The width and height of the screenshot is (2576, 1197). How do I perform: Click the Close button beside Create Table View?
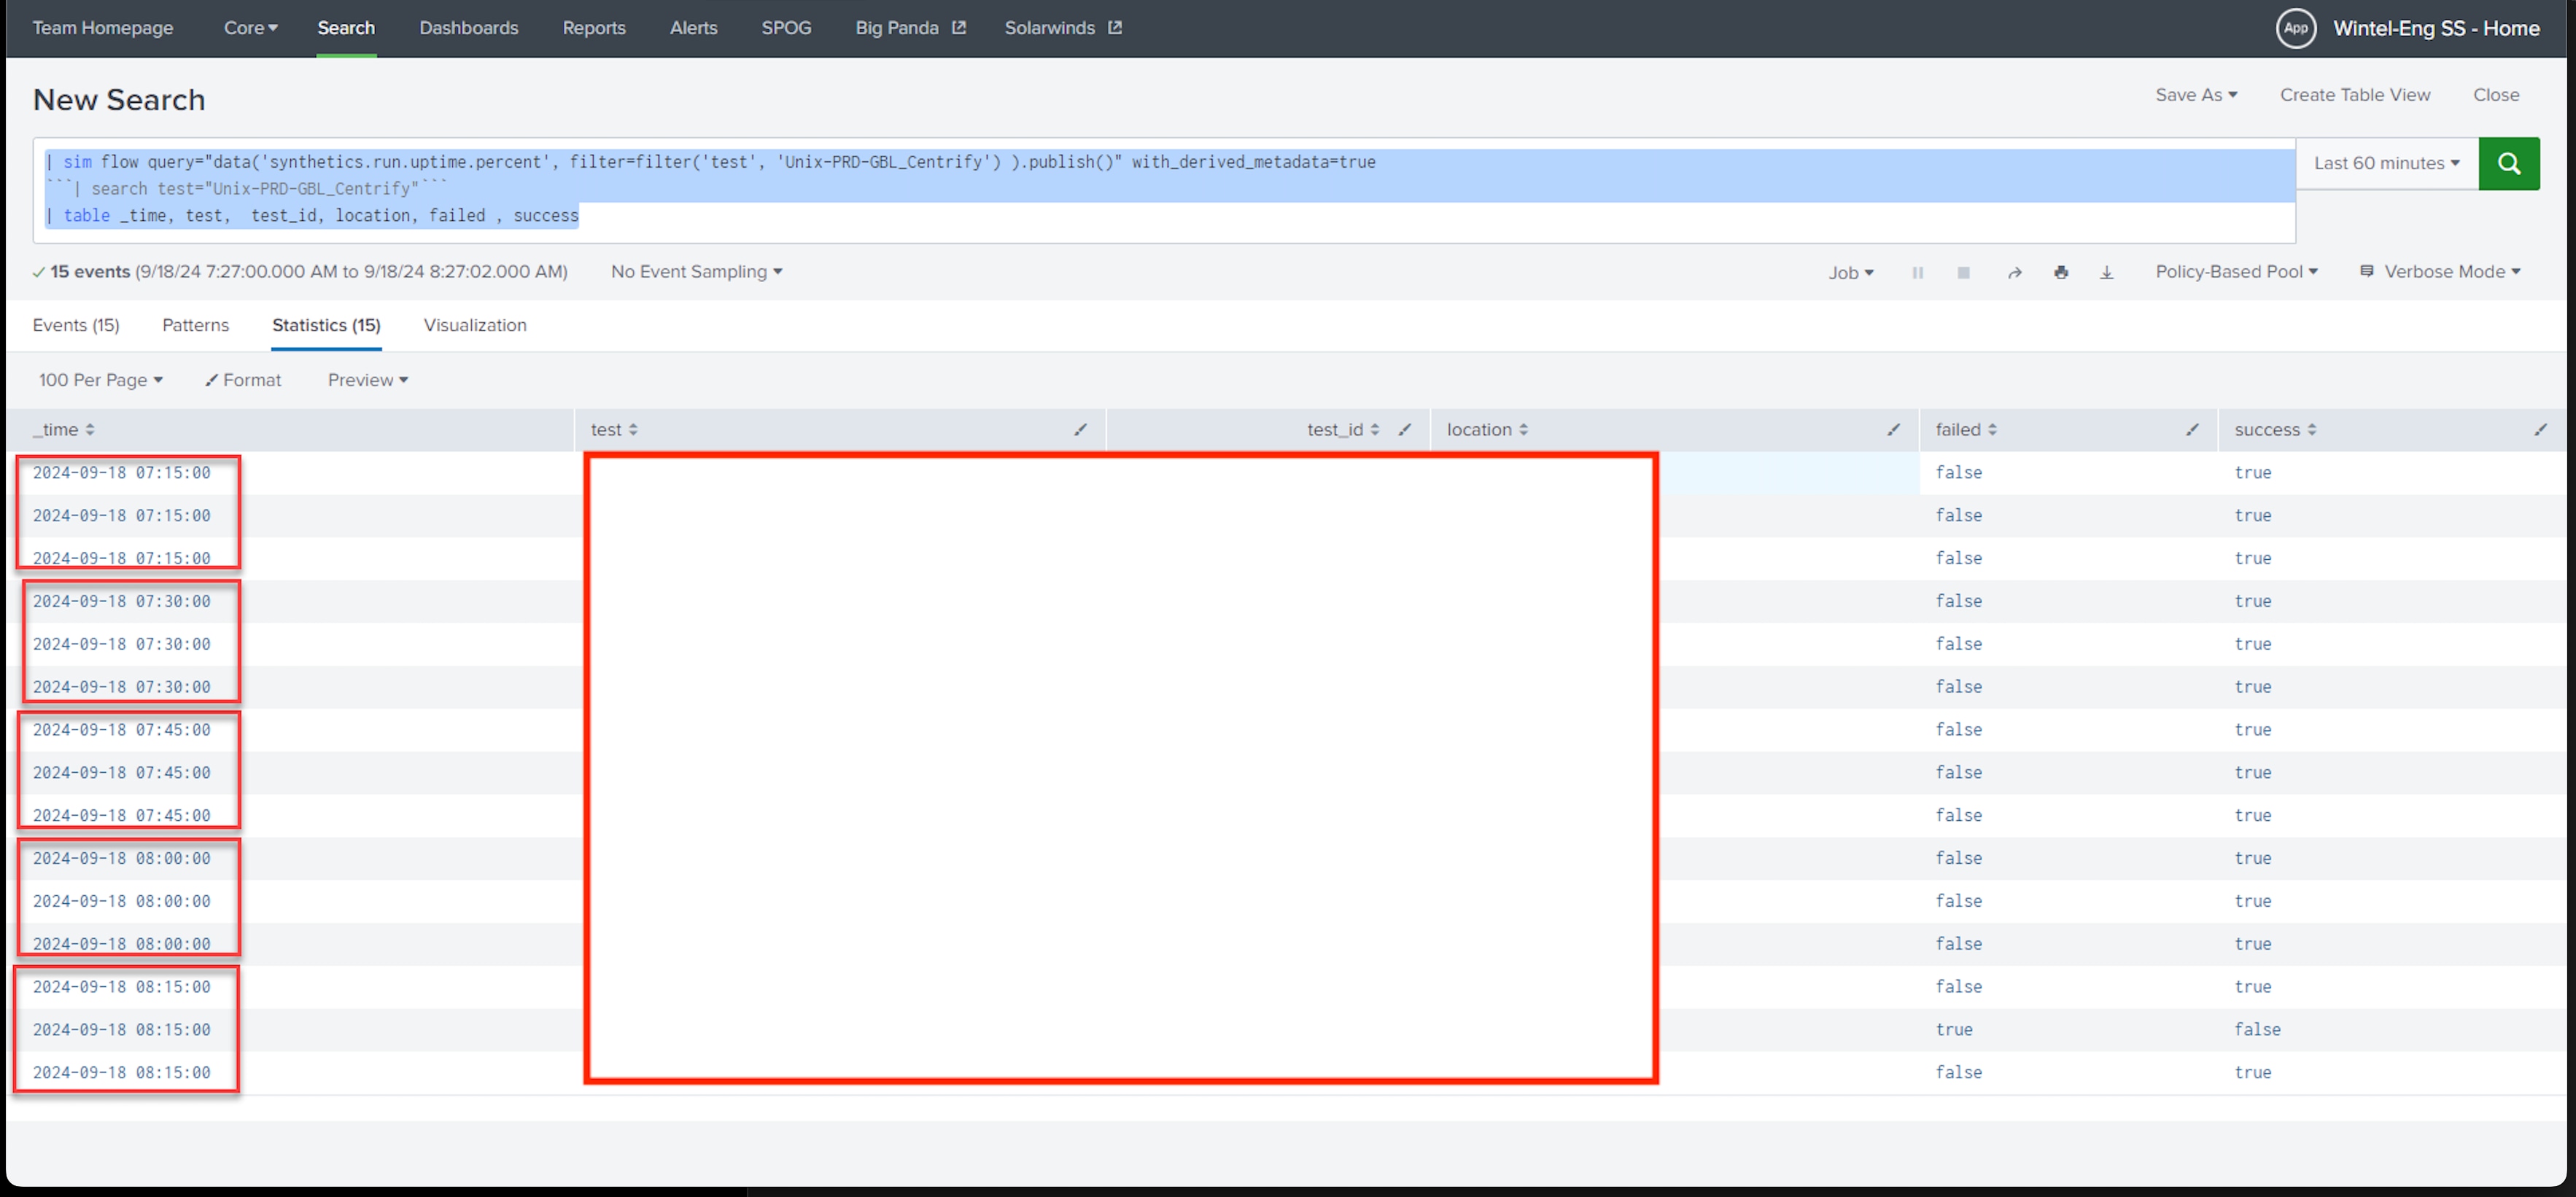[2495, 95]
